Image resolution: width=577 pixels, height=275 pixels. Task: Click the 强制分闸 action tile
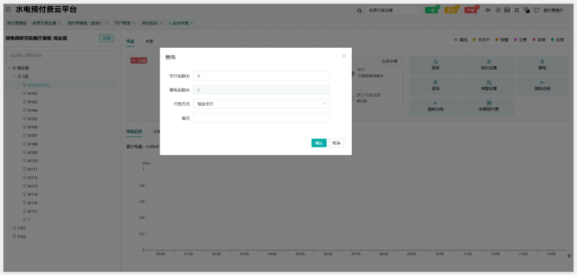(x=435, y=106)
